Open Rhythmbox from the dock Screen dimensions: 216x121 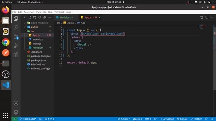click(6, 31)
